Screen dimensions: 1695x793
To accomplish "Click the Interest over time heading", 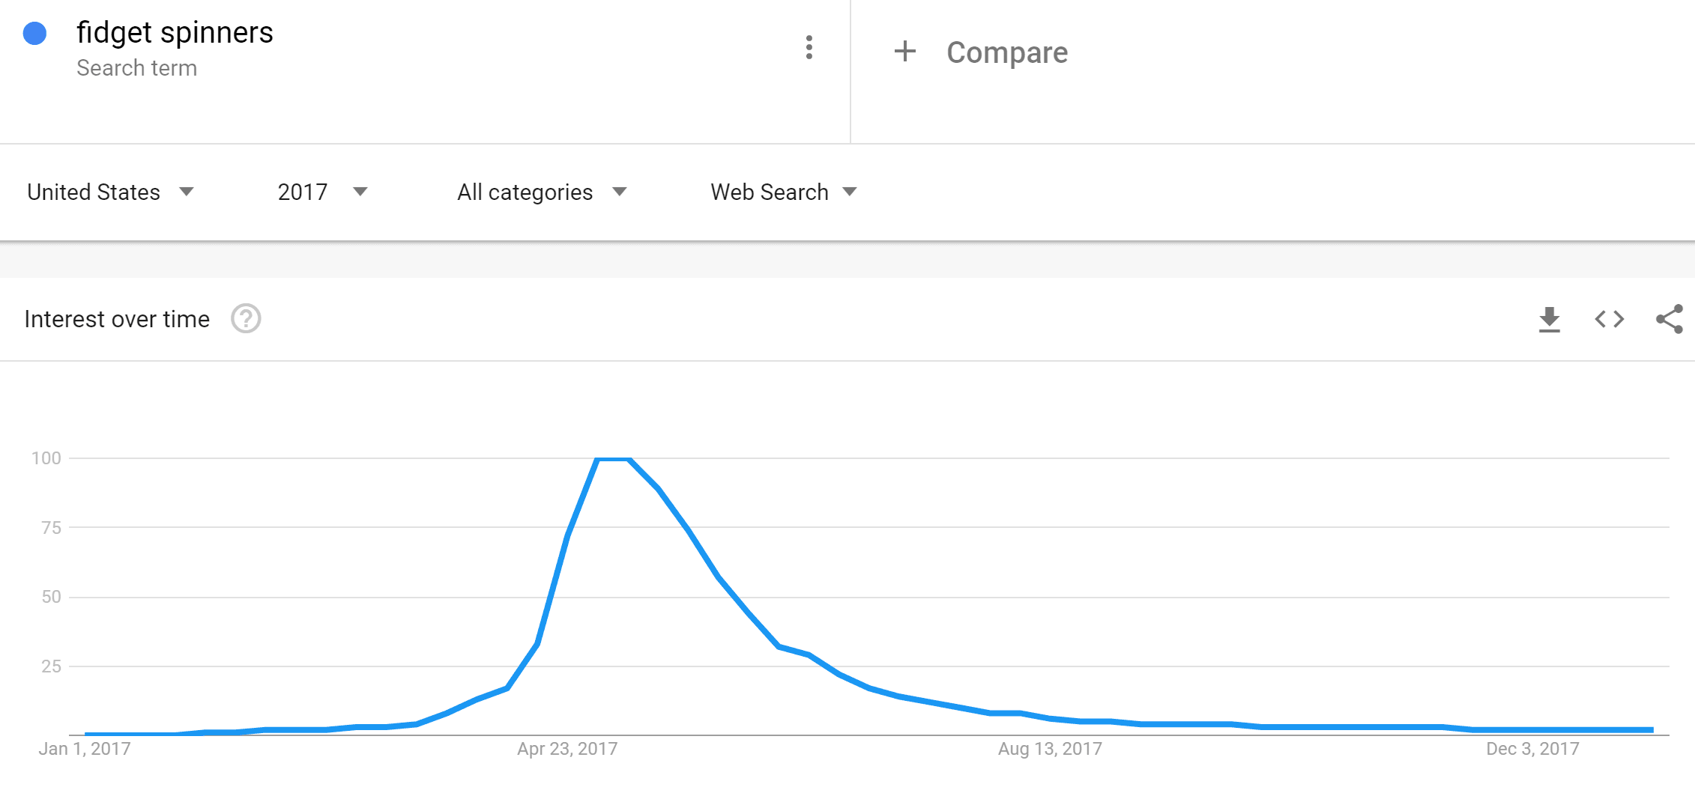I will (x=117, y=320).
